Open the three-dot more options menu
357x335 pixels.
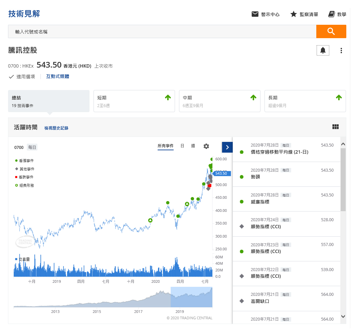(x=341, y=51)
